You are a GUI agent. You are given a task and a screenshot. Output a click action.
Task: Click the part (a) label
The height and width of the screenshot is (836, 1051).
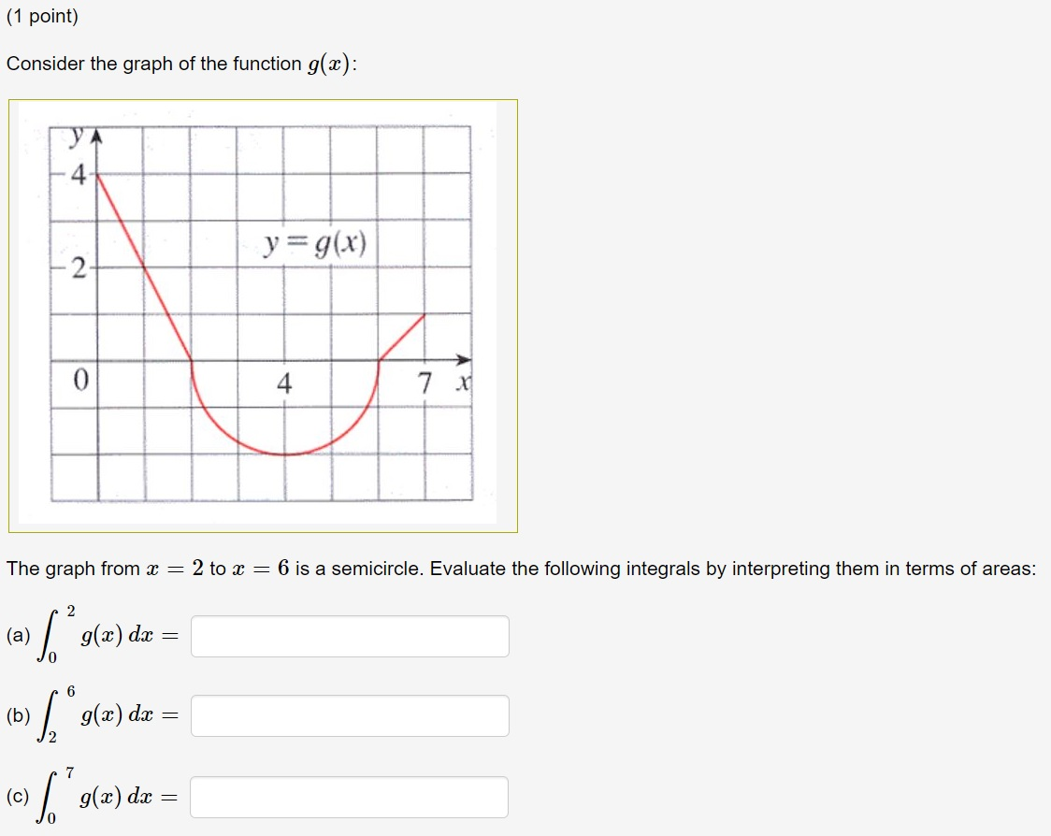pyautogui.click(x=19, y=636)
